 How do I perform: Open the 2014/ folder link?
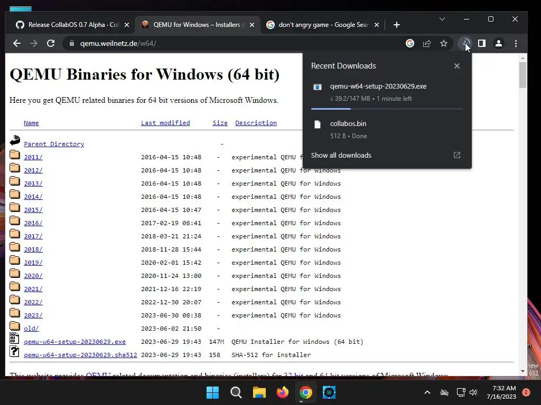pos(33,197)
